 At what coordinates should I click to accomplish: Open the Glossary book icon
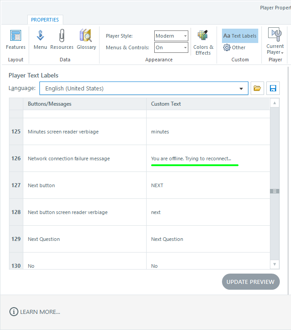point(86,40)
